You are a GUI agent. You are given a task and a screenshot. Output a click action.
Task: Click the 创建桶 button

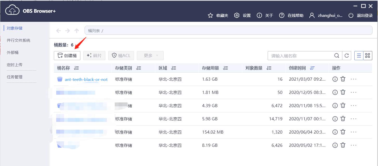point(67,56)
